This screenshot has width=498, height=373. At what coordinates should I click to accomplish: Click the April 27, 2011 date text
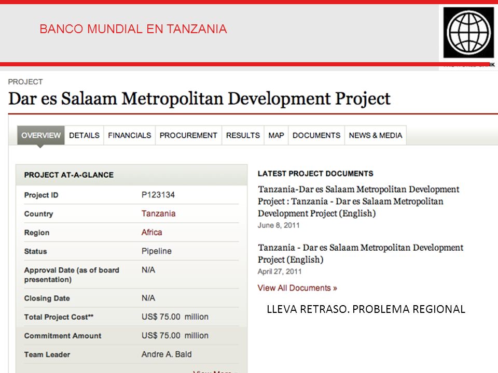click(280, 271)
